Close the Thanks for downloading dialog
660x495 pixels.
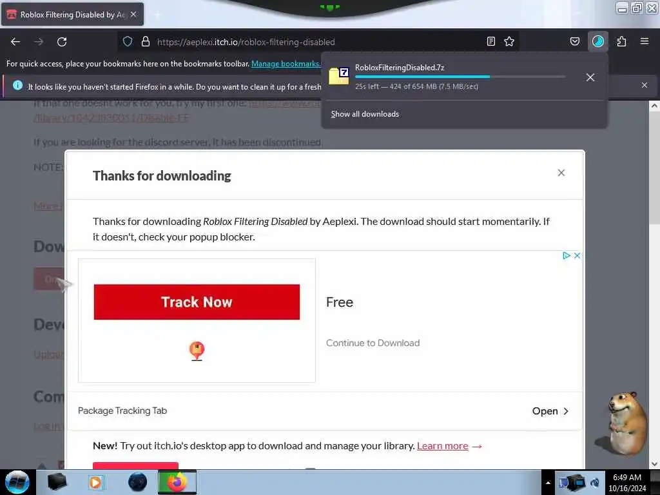(x=561, y=173)
